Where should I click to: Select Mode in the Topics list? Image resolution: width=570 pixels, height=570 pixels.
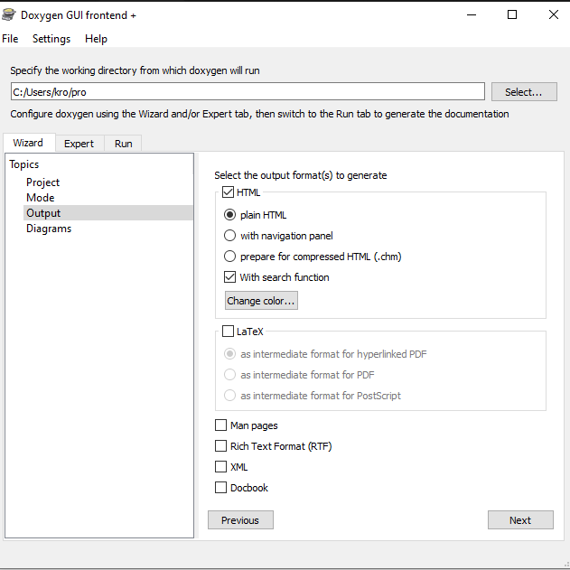point(41,198)
